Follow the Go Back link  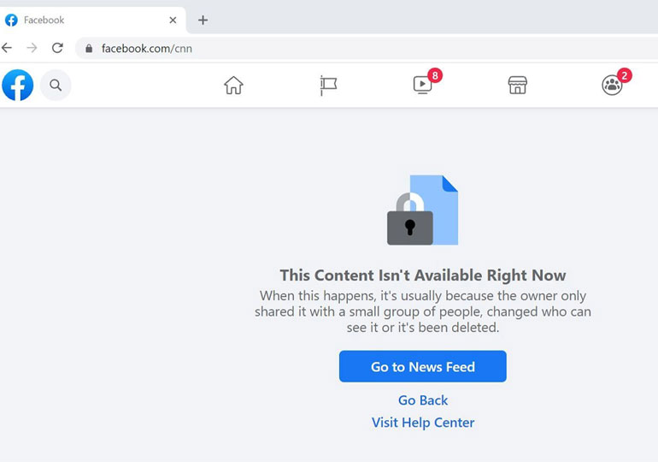point(423,400)
